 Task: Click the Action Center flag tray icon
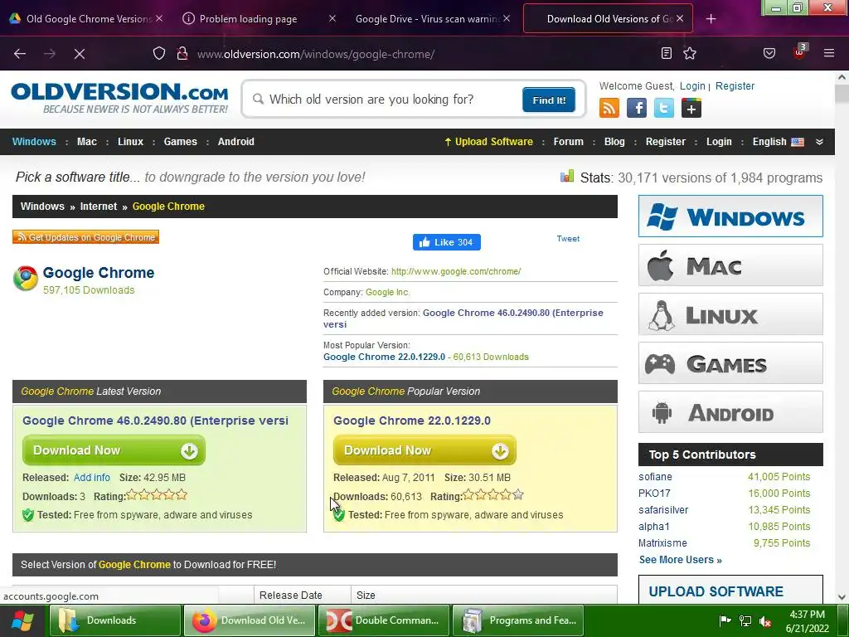[725, 620]
